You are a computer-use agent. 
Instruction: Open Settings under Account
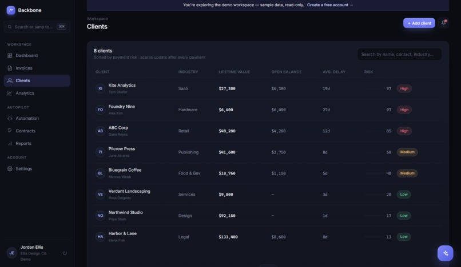[x=37, y=169]
